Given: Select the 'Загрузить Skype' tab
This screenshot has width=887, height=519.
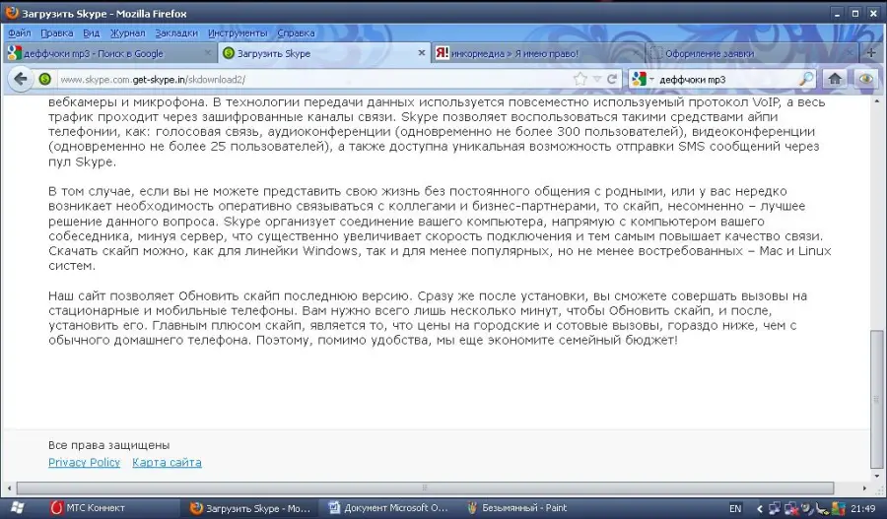Looking at the screenshot, I should pos(322,53).
